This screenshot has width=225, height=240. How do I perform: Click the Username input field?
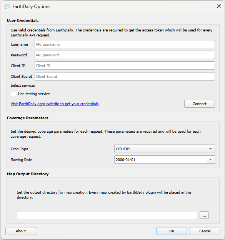point(125,44)
